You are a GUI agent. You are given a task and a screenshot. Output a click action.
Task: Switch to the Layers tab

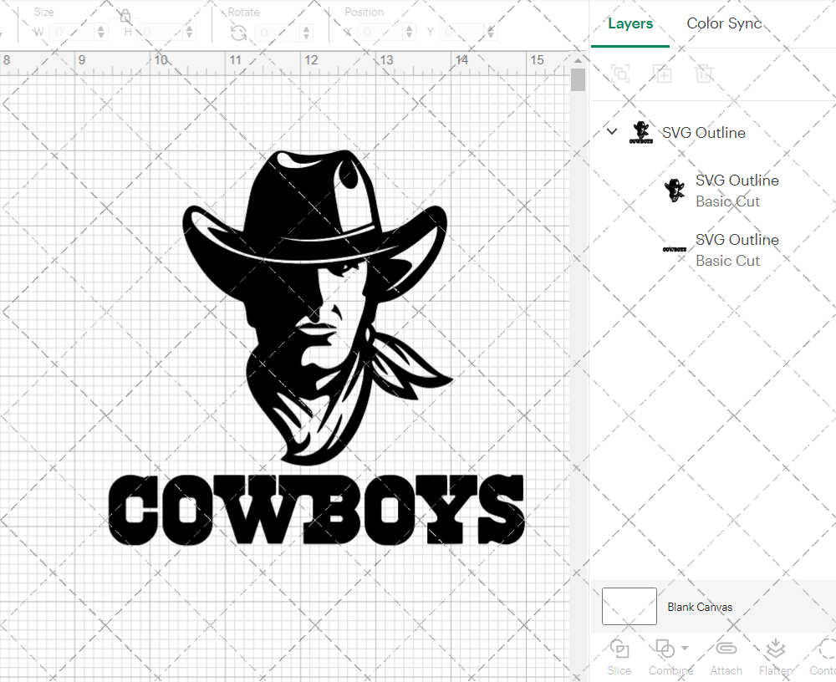pos(630,23)
